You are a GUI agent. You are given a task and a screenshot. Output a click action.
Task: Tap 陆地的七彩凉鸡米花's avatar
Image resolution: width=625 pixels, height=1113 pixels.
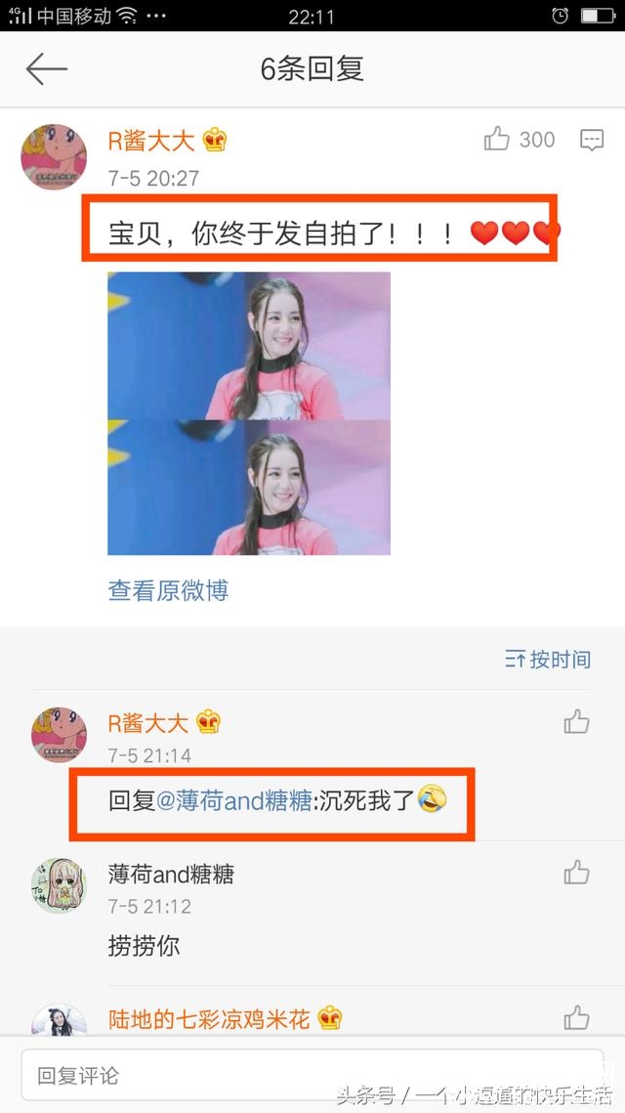59,1019
